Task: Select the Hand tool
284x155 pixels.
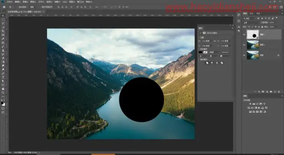Action: (3, 89)
